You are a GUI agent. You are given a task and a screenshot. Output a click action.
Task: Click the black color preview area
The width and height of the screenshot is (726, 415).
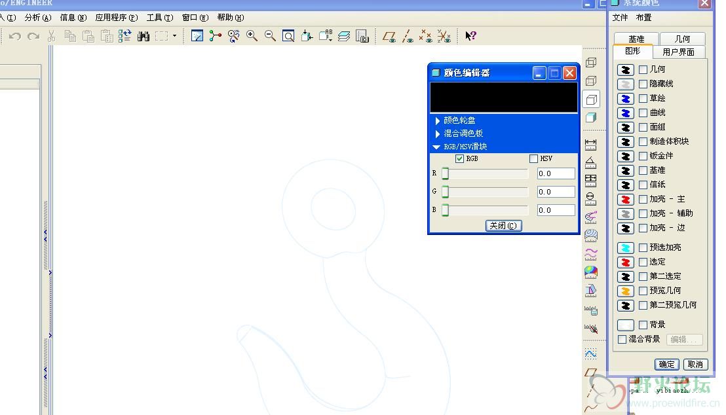(504, 97)
